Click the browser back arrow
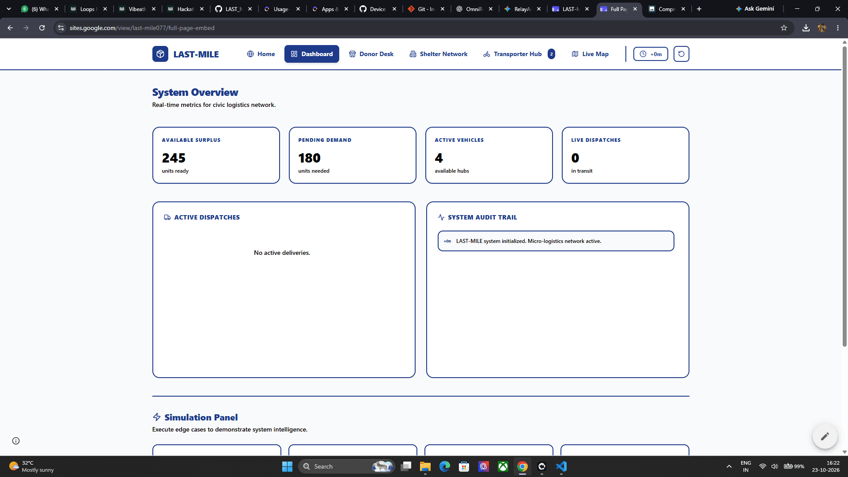This screenshot has width=848, height=477. pyautogui.click(x=10, y=28)
